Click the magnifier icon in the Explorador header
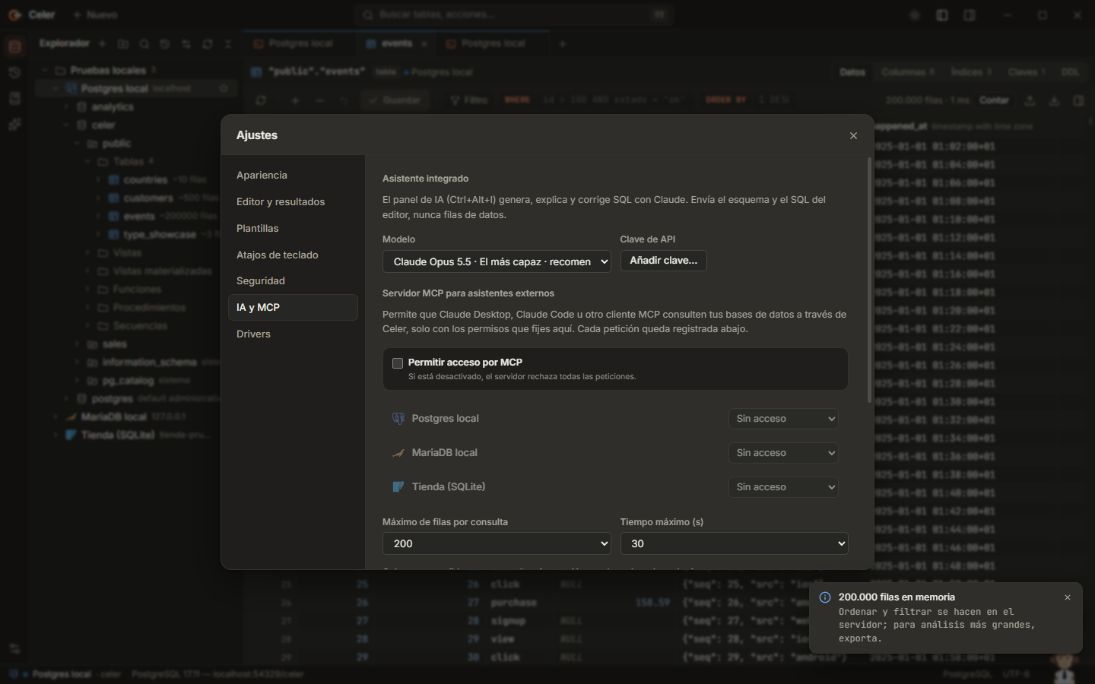Image resolution: width=1095 pixels, height=684 pixels. coord(144,44)
